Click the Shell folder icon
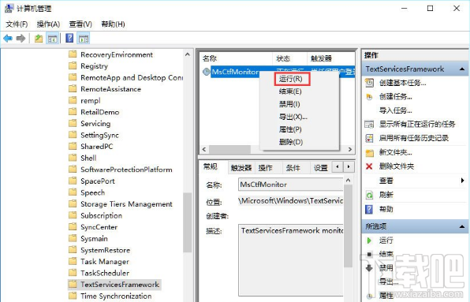The width and height of the screenshot is (470, 302). 73,158
